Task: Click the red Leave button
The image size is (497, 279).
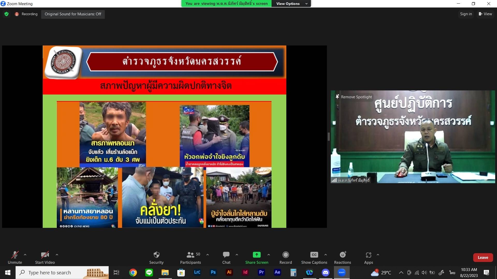Action: 483,258
